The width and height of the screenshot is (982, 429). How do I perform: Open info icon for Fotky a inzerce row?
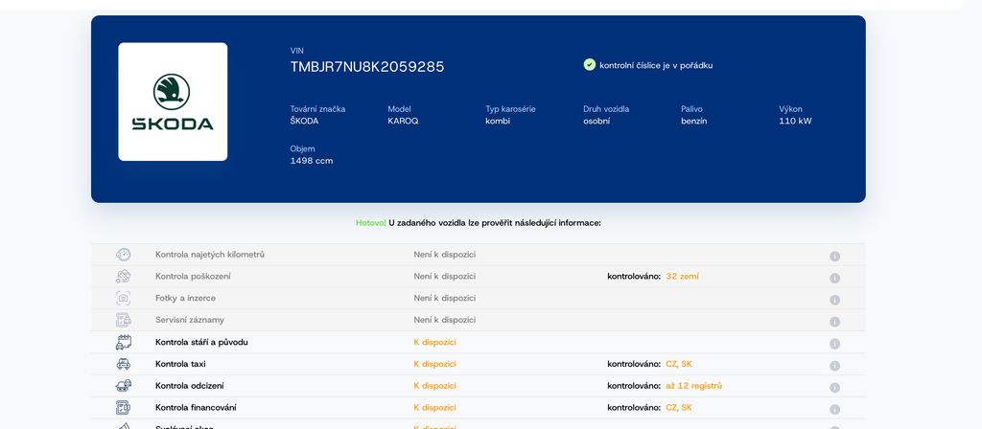click(835, 300)
